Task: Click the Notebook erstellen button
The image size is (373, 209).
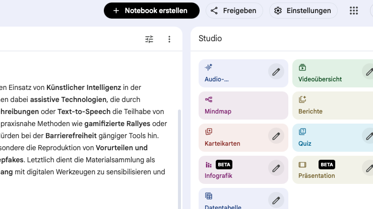Action: pos(151,11)
